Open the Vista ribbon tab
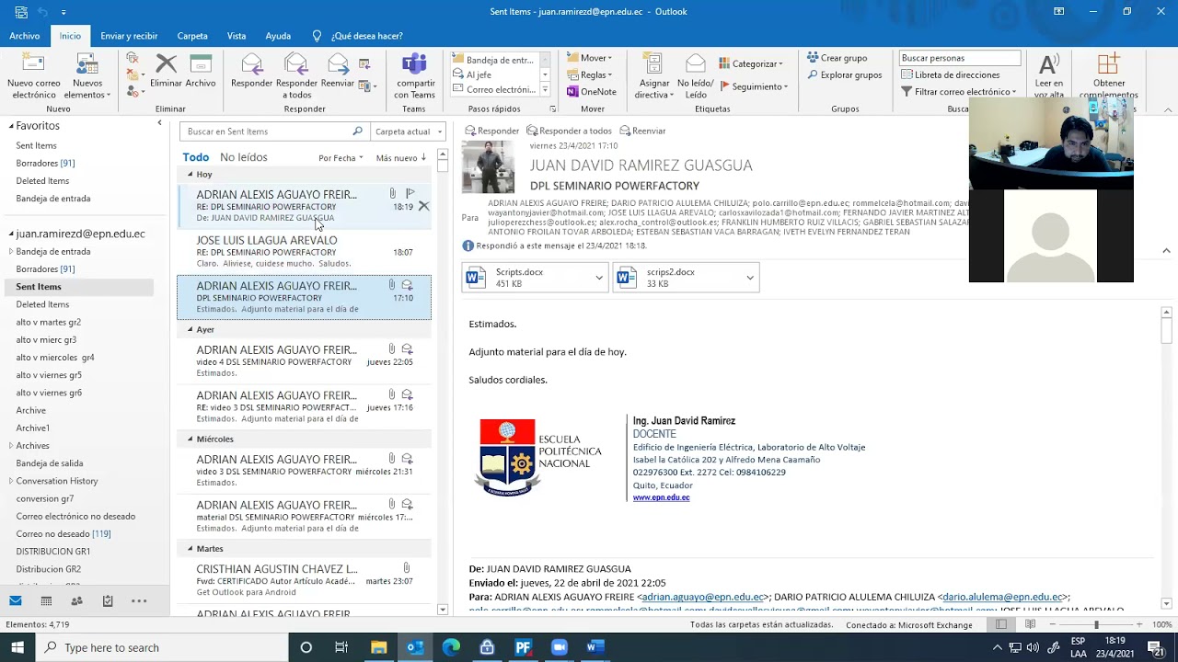 (237, 36)
